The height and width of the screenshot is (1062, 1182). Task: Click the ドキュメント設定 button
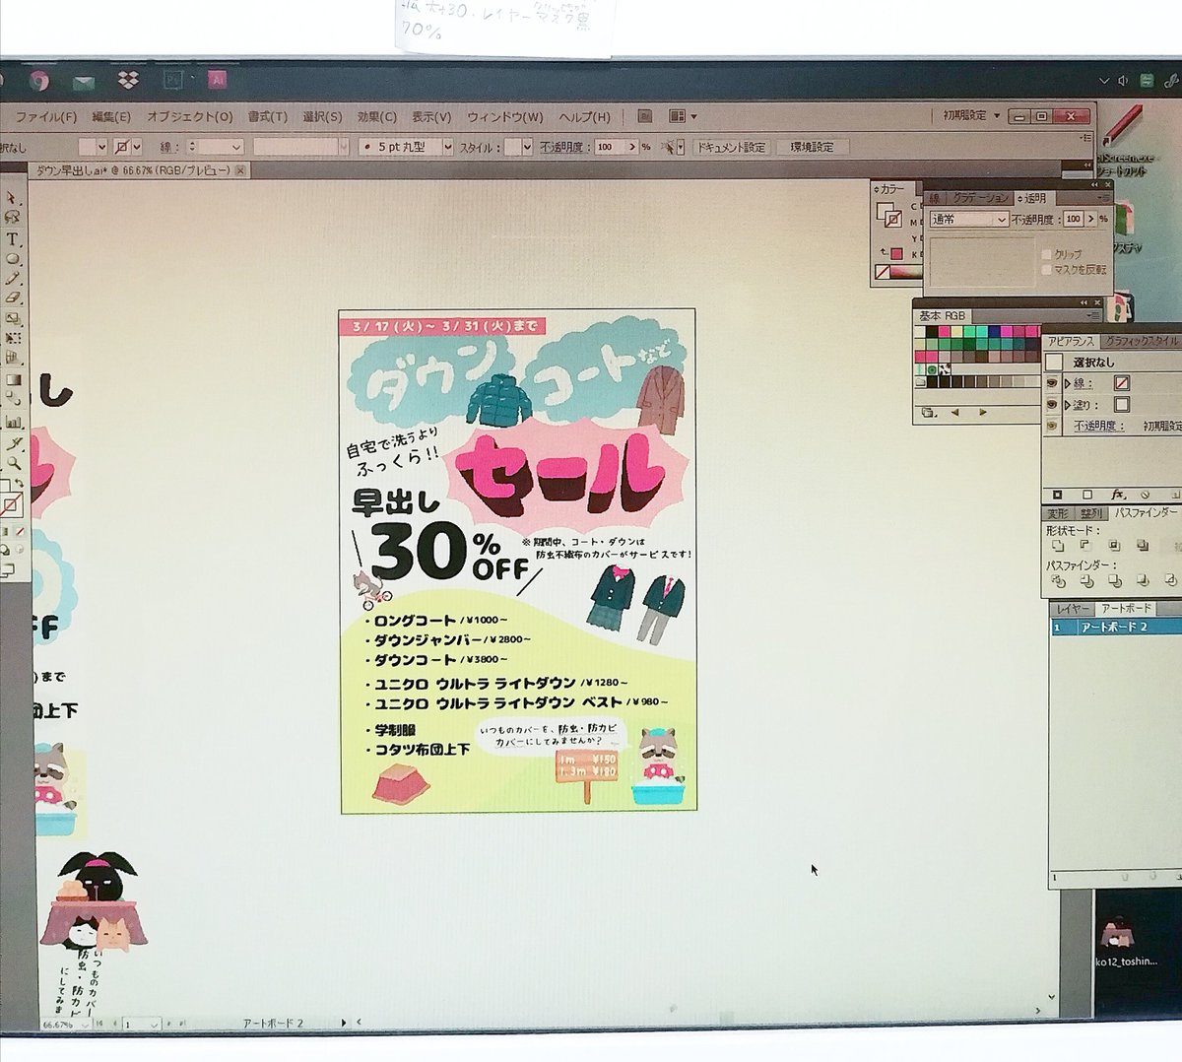click(x=731, y=147)
